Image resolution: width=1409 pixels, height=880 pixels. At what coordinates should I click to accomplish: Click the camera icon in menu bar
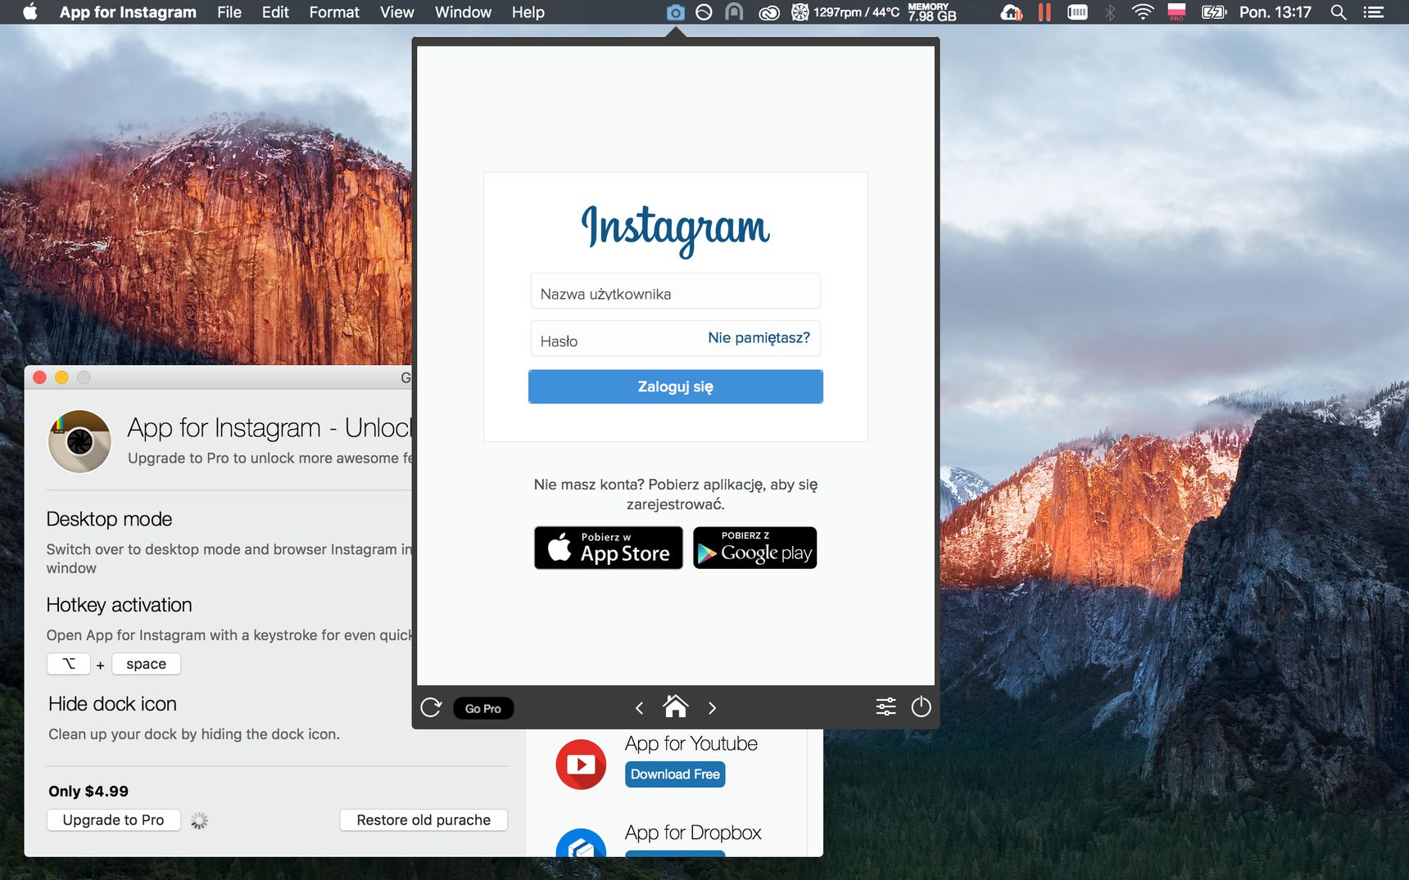pyautogui.click(x=675, y=12)
